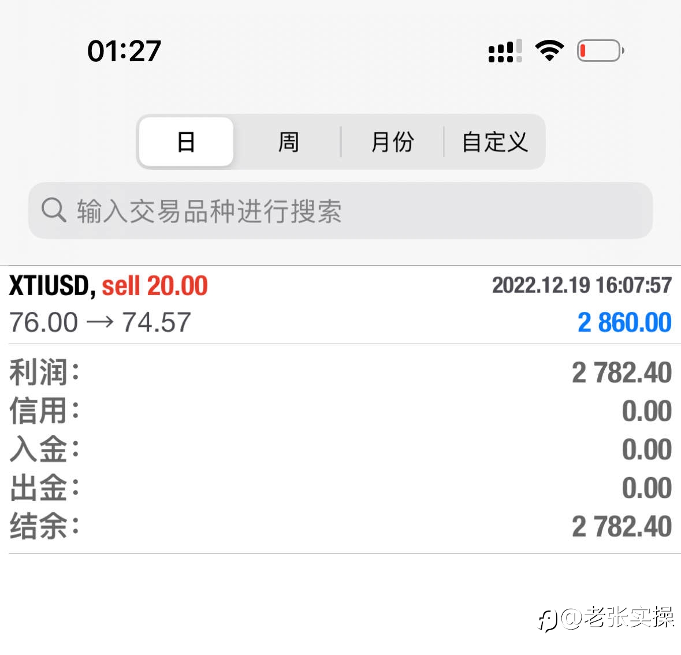Viewport: 681px width, 655px height.
Task: Open the 自定义 (custom) period tab
Action: (x=494, y=142)
